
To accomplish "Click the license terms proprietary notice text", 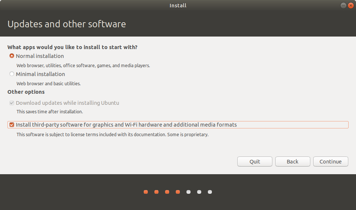I will pos(112,135).
